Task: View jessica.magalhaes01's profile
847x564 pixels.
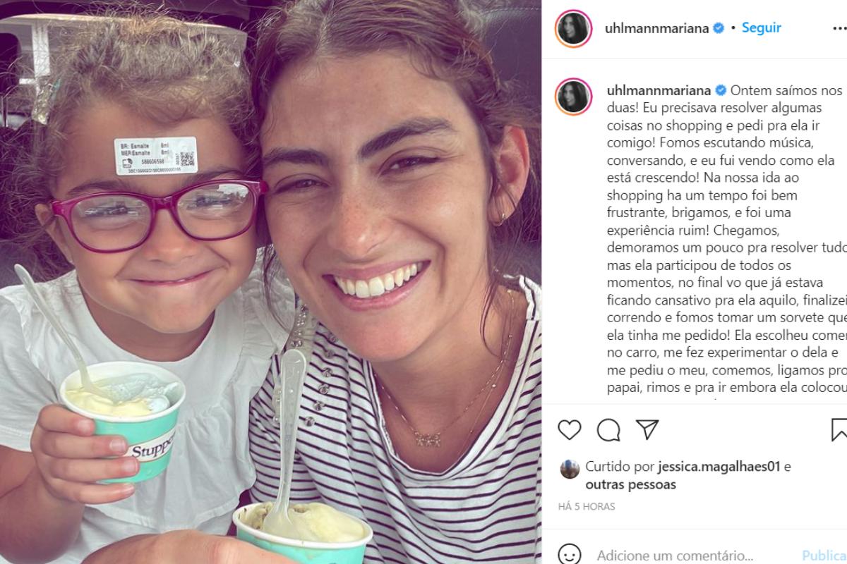Action: pos(719,467)
